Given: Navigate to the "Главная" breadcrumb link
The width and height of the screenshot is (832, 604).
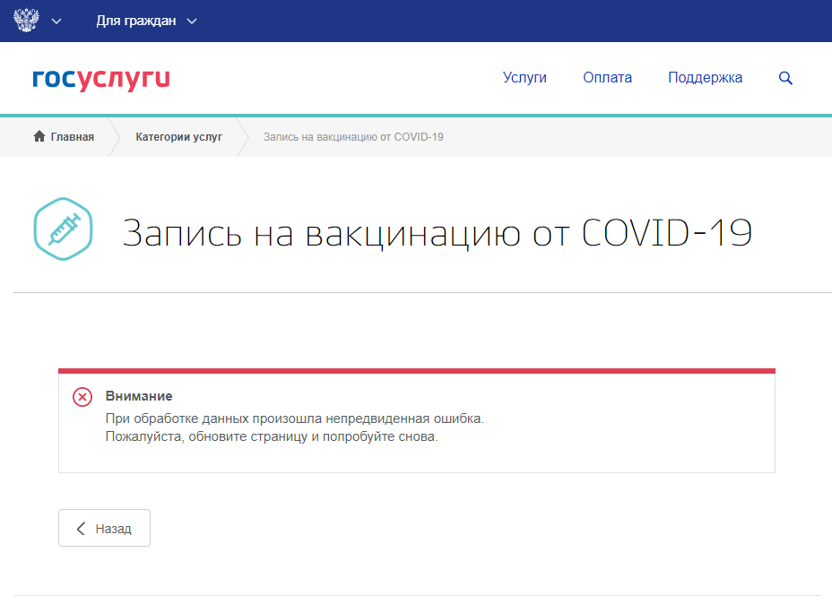Looking at the screenshot, I should pyautogui.click(x=72, y=137).
